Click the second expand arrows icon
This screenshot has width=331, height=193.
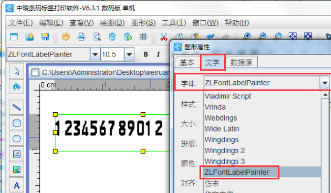(x=308, y=36)
